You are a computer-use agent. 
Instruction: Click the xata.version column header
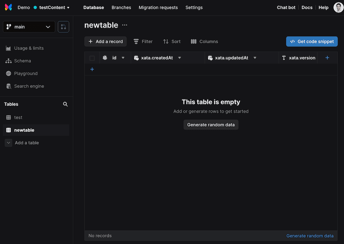298,58
